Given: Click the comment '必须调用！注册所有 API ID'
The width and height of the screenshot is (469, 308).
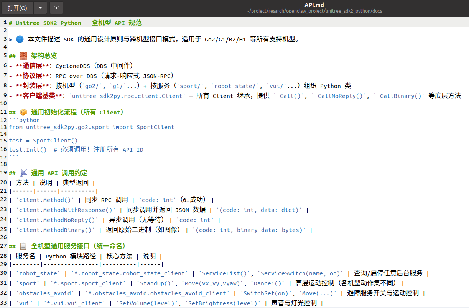Looking at the screenshot, I should (x=102, y=149).
